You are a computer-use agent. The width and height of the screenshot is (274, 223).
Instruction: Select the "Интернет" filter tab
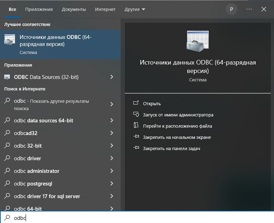(105, 9)
